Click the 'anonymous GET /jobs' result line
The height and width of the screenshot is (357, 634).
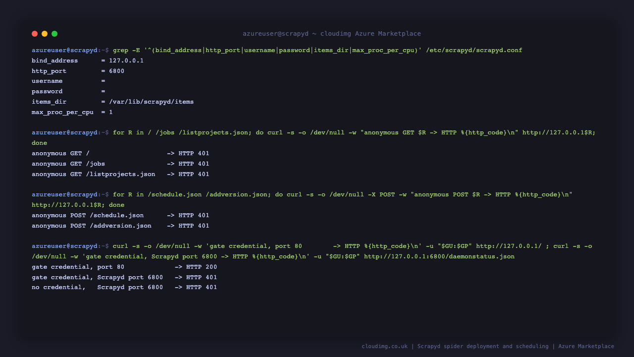pos(120,164)
